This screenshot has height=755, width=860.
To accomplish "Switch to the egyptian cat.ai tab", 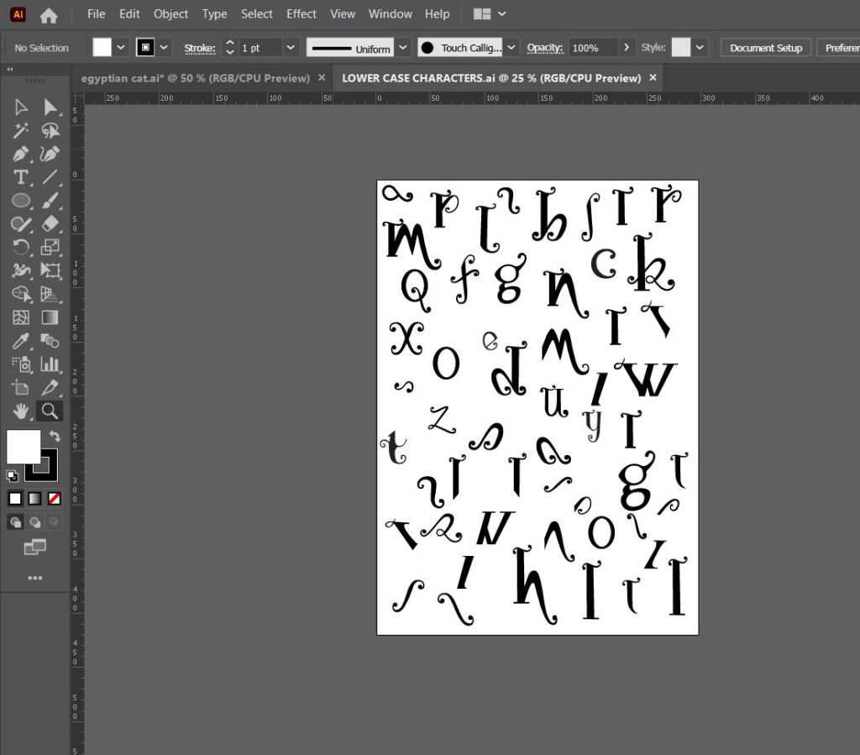I will [x=195, y=78].
